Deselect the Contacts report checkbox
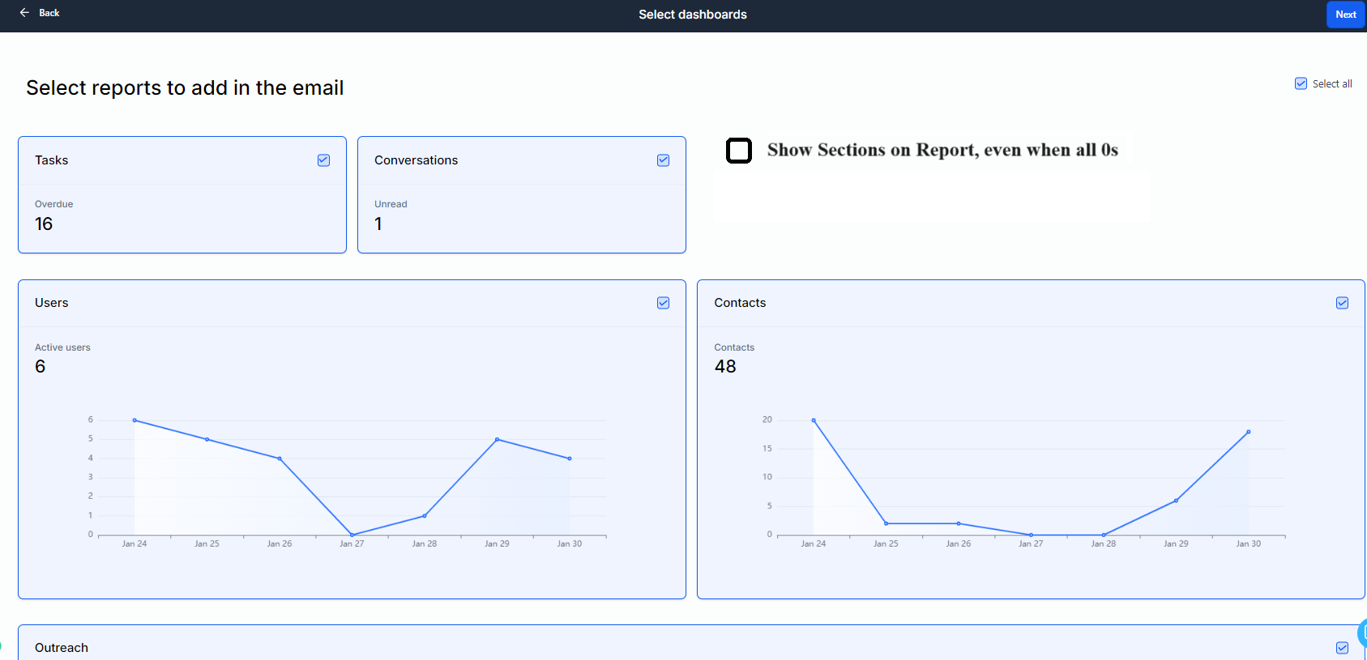Screen dimensions: 1367x660 click(1342, 303)
